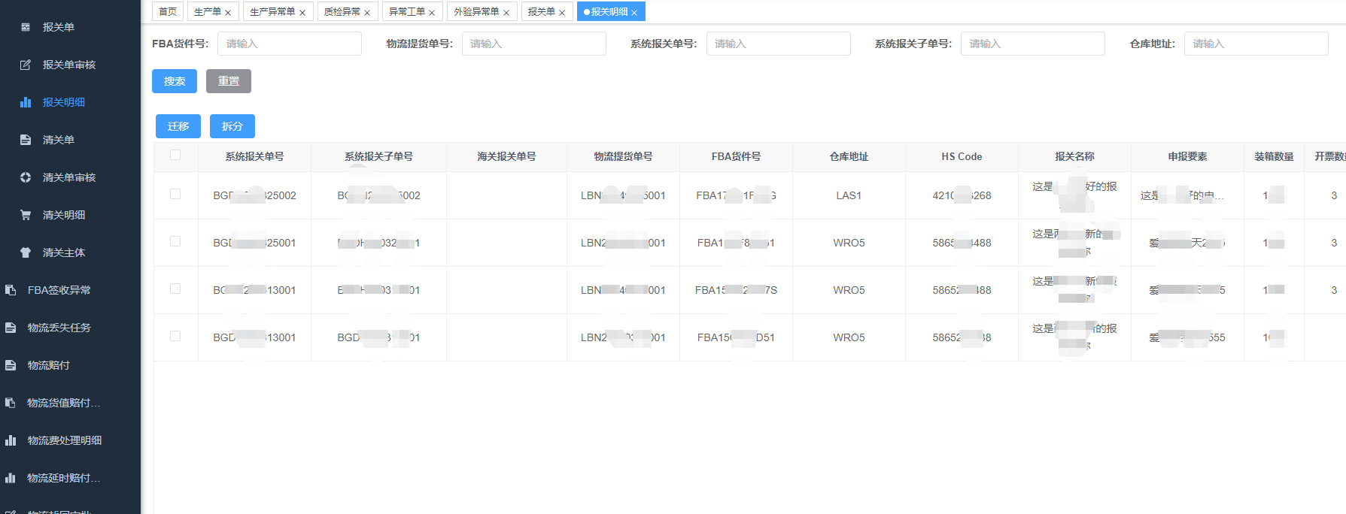Check the row with warehouse LAS1
Viewport: 1346px width, 514px height.
tap(175, 194)
